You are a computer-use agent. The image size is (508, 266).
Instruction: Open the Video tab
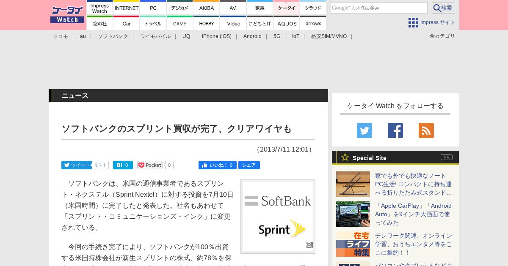pyautogui.click(x=233, y=23)
